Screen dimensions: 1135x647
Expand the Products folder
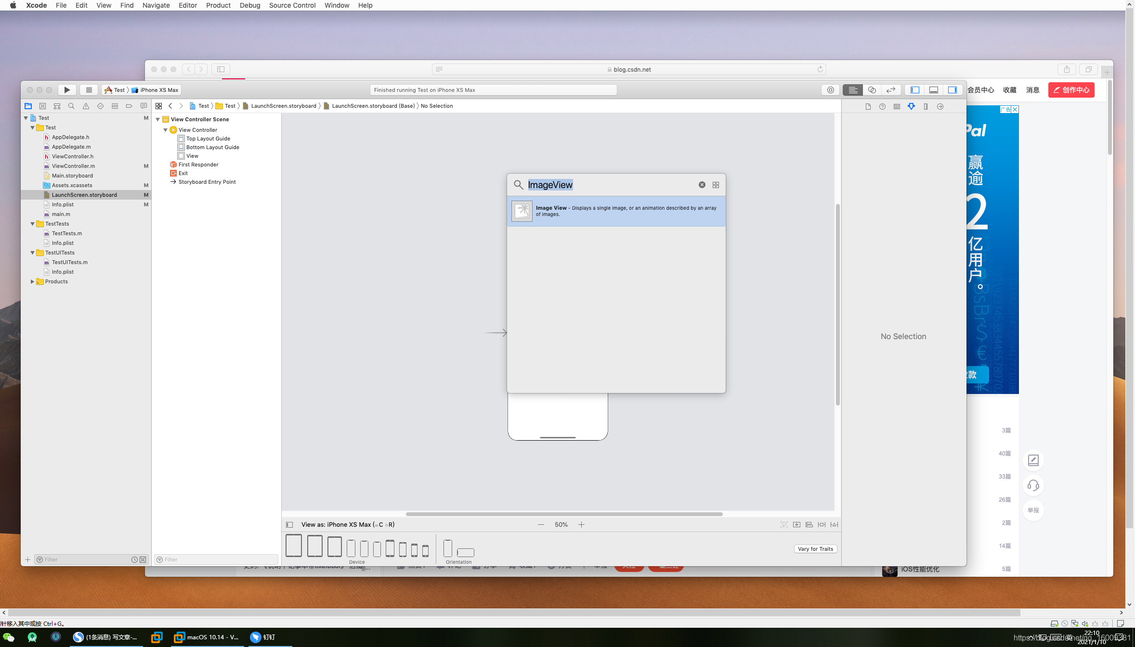click(x=32, y=281)
